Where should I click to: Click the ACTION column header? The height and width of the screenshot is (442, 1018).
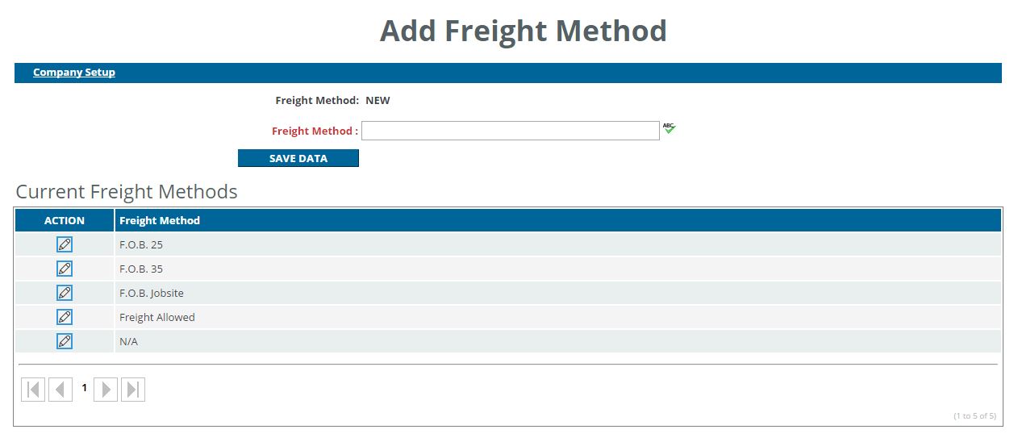click(x=65, y=220)
